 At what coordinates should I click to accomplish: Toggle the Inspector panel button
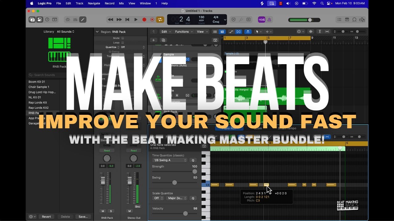pyautogui.click(x=40, y=19)
